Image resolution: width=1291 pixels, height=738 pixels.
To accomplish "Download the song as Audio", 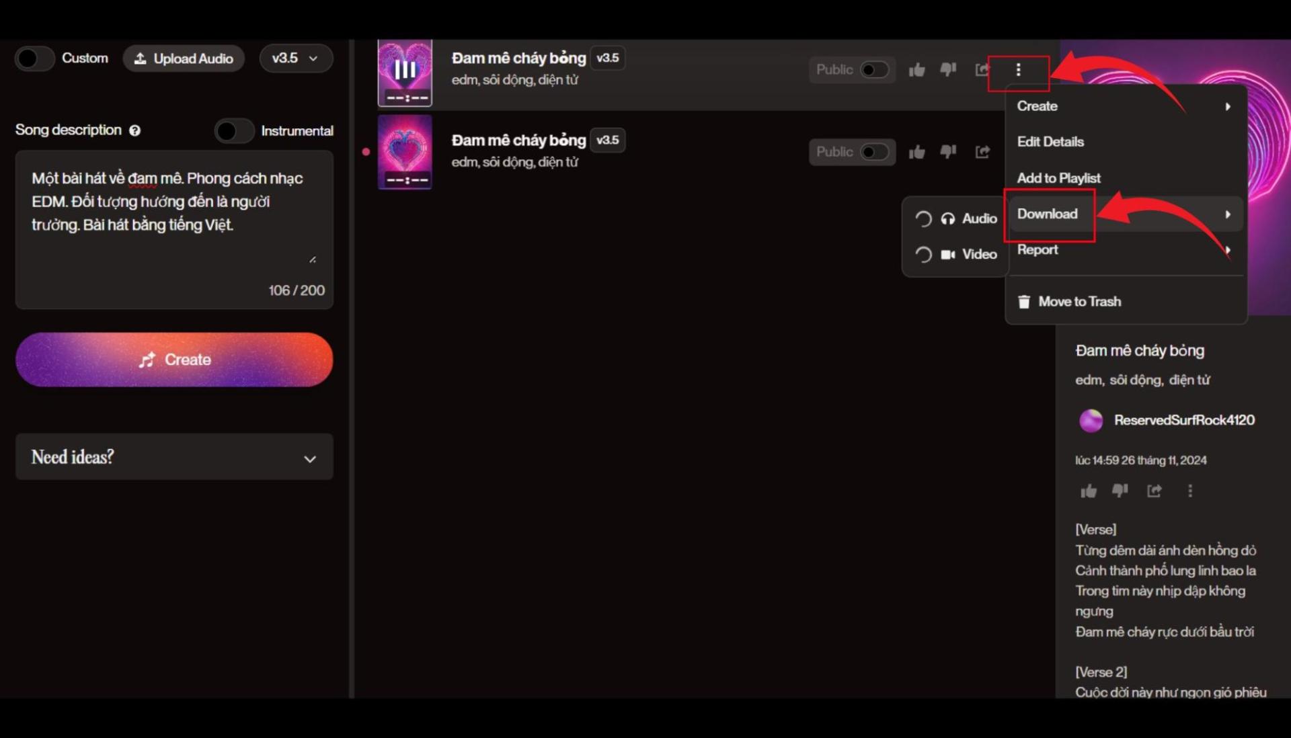I will tap(955, 218).
